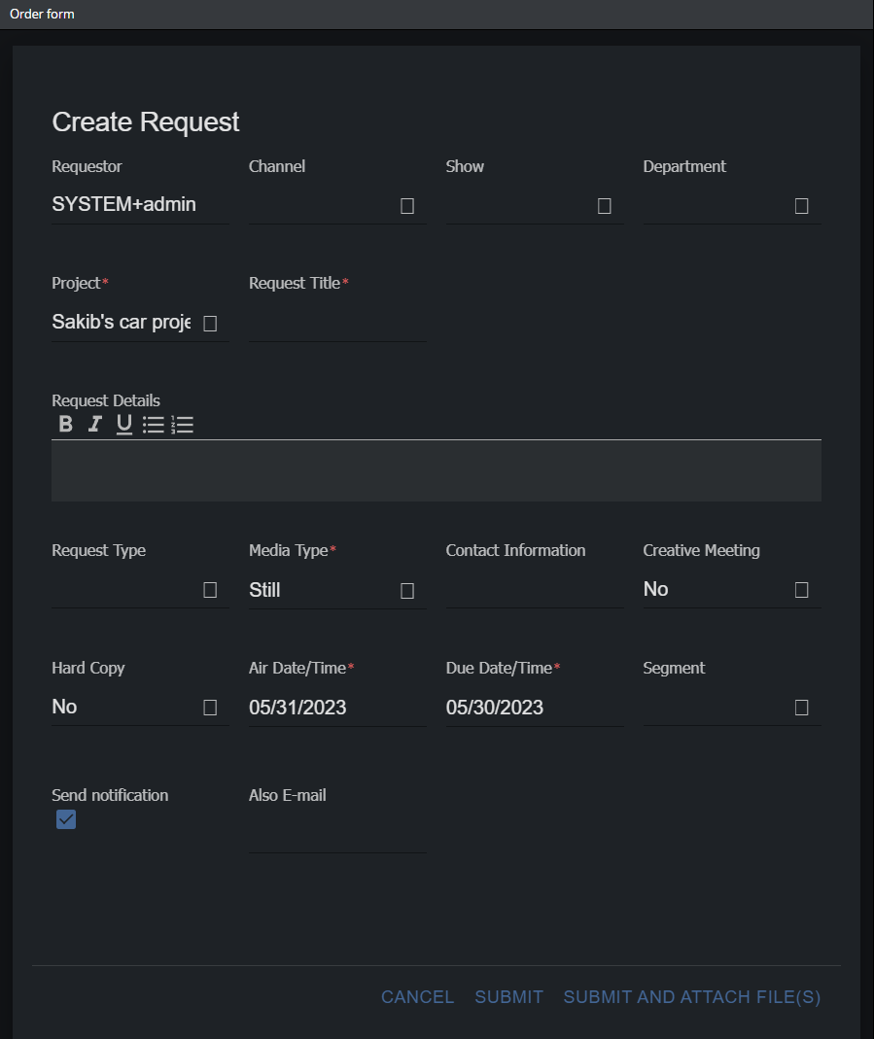This screenshot has height=1039, width=874.
Task: Expand the Request Type dropdown
Action: point(210,590)
